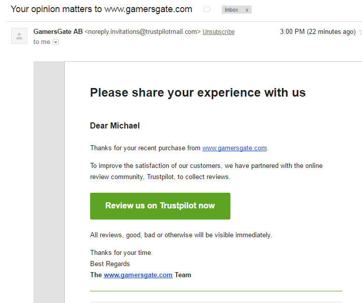Open the Inbox label
The image size is (362, 303).
point(231,10)
